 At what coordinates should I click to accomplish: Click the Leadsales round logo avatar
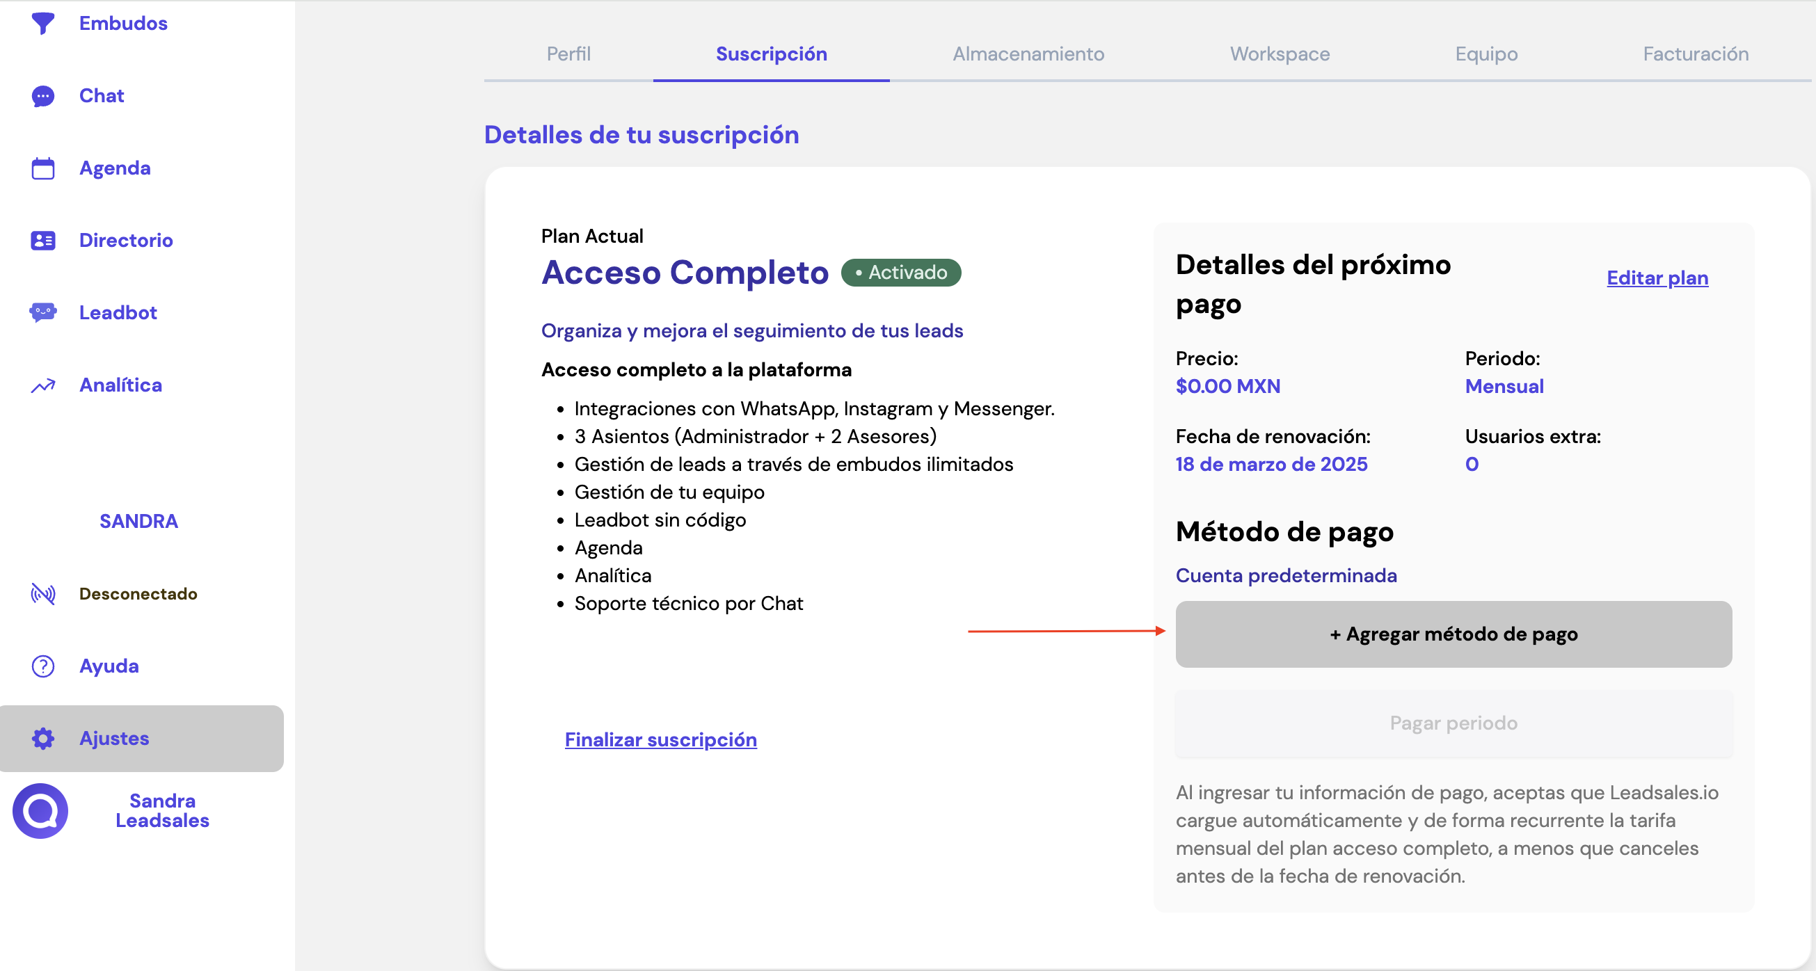coord(40,811)
